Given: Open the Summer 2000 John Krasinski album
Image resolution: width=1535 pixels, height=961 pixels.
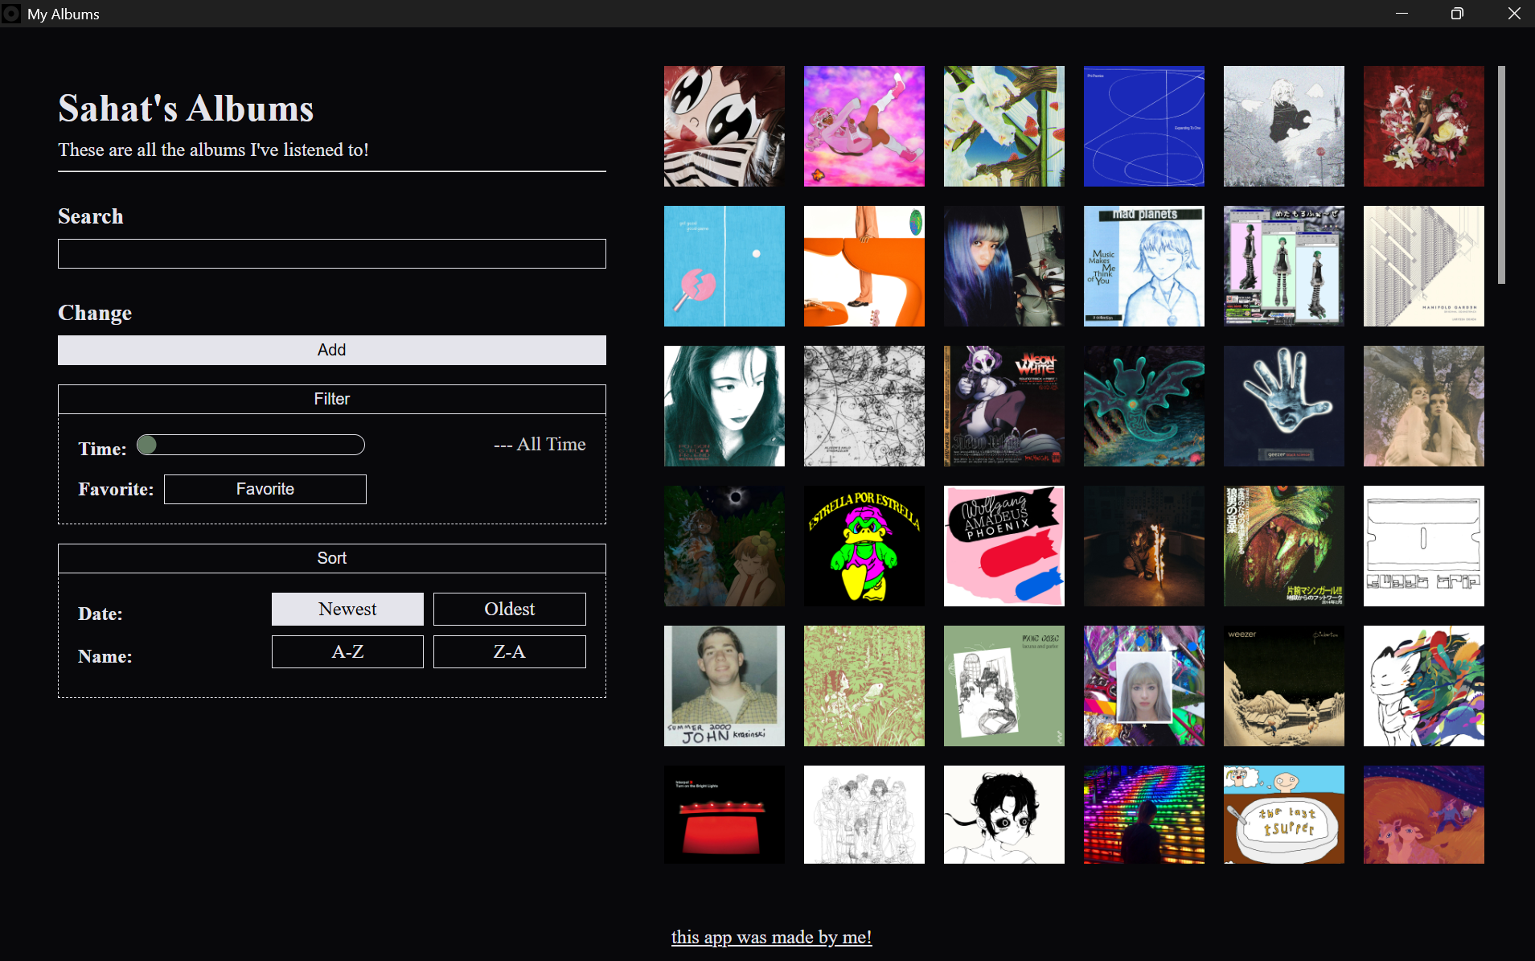Looking at the screenshot, I should (724, 685).
